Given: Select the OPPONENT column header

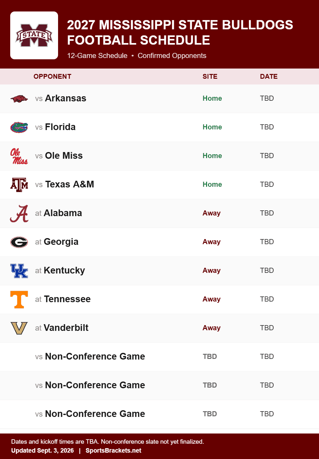Looking at the screenshot, I should [52, 76].
